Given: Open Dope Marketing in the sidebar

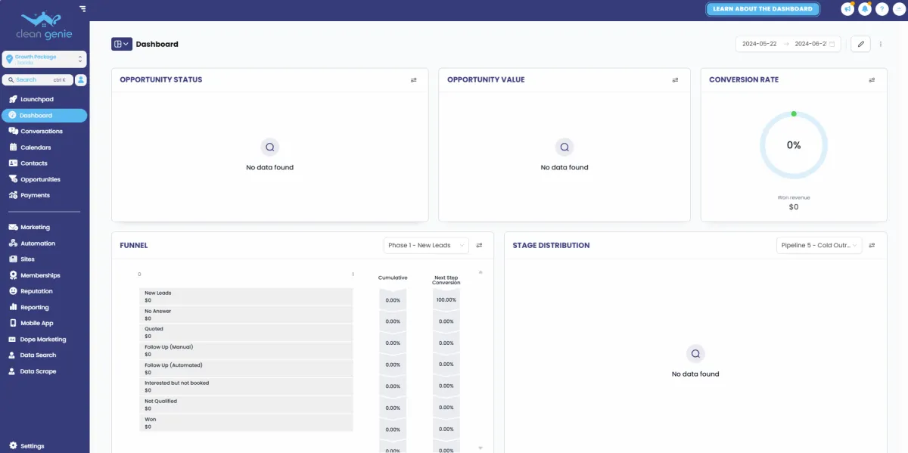Looking at the screenshot, I should [44, 340].
